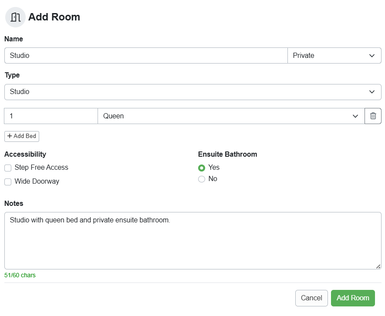Image resolution: width=385 pixels, height=316 pixels.
Task: Select Yes for Ensuite Bathroom
Action: click(202, 168)
